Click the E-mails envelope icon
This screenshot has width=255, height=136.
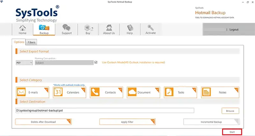(21, 92)
